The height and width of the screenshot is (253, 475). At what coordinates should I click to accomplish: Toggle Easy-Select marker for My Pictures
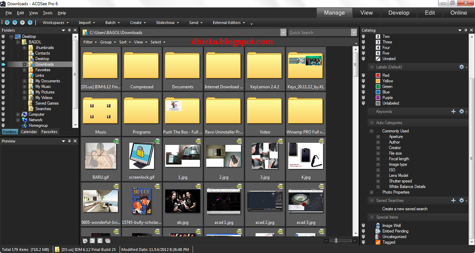[x=3, y=92]
